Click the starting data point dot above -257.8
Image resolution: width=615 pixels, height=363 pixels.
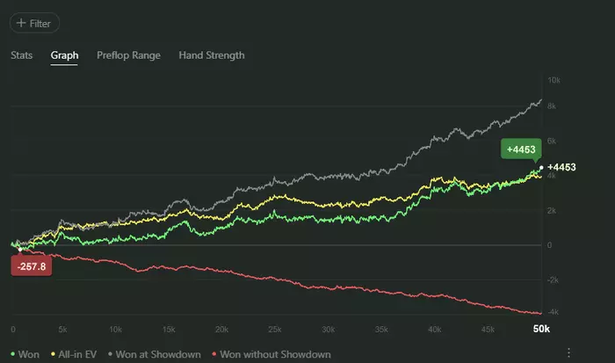click(20, 249)
